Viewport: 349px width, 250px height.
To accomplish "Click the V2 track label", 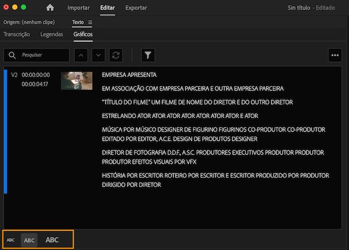I will (x=14, y=75).
